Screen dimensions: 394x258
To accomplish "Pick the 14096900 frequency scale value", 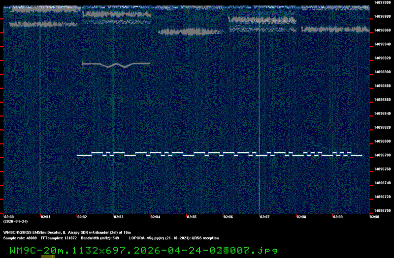I will (382, 72).
